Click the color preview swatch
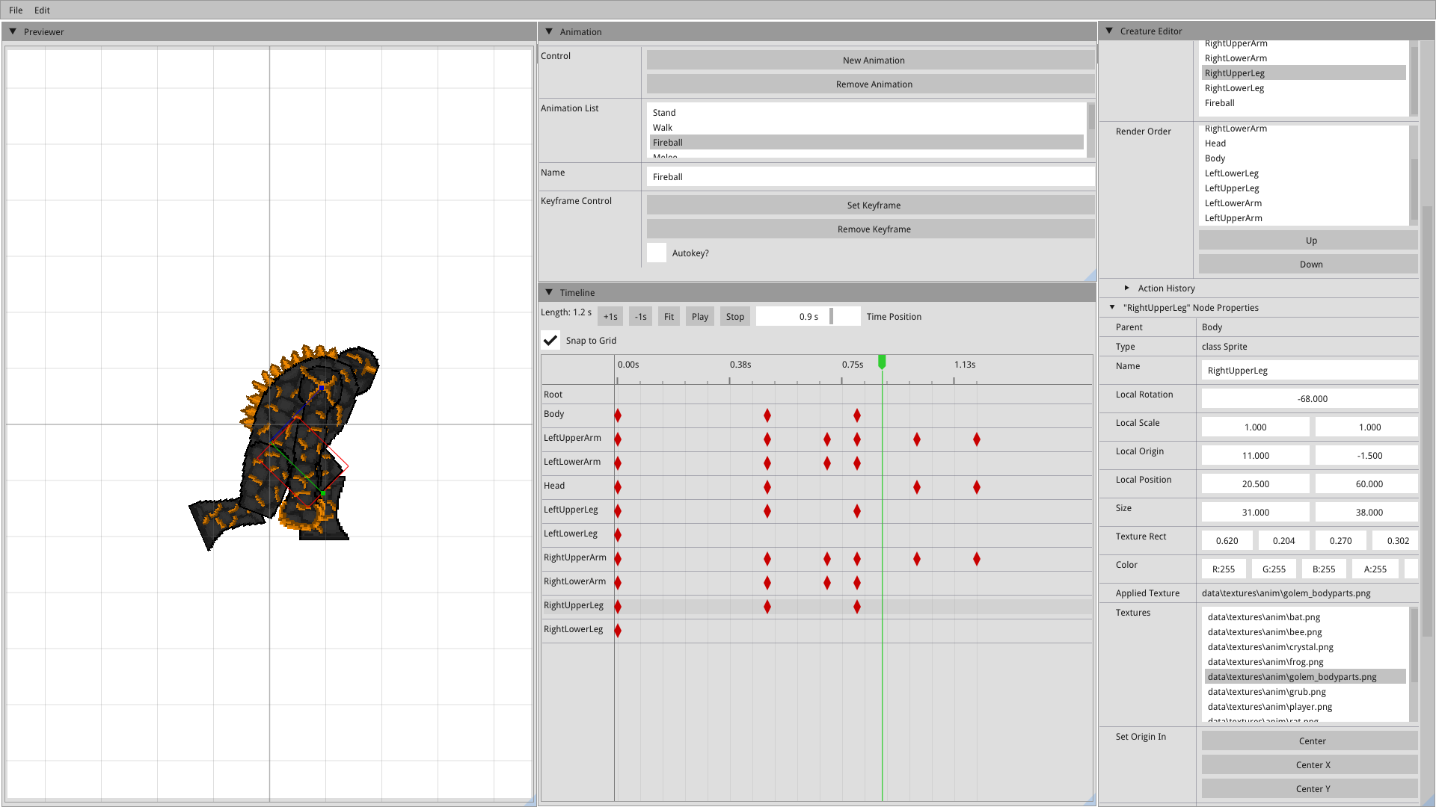1436x807 pixels. (x=1411, y=569)
